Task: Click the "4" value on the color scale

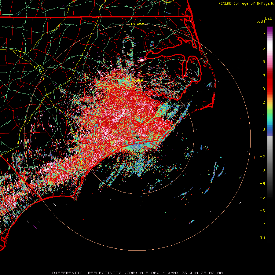Action: click(264, 75)
